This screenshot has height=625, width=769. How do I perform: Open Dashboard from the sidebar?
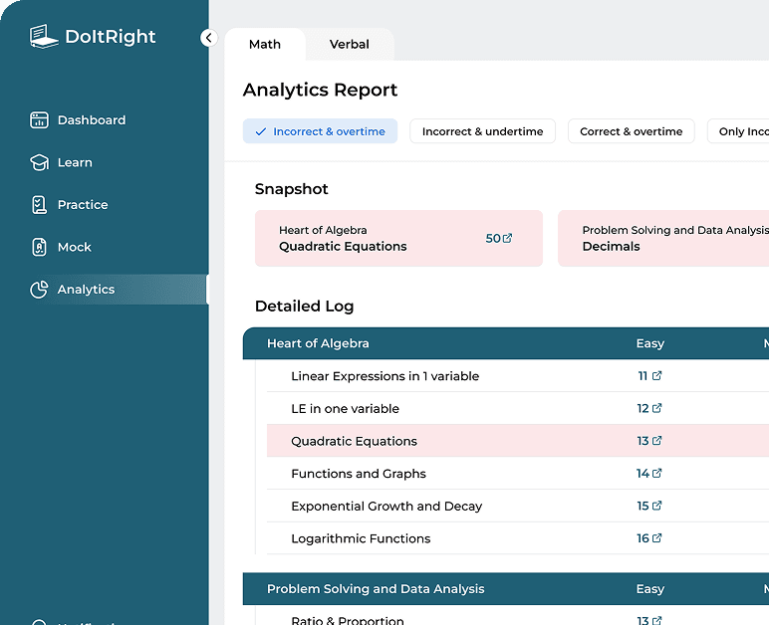(91, 120)
